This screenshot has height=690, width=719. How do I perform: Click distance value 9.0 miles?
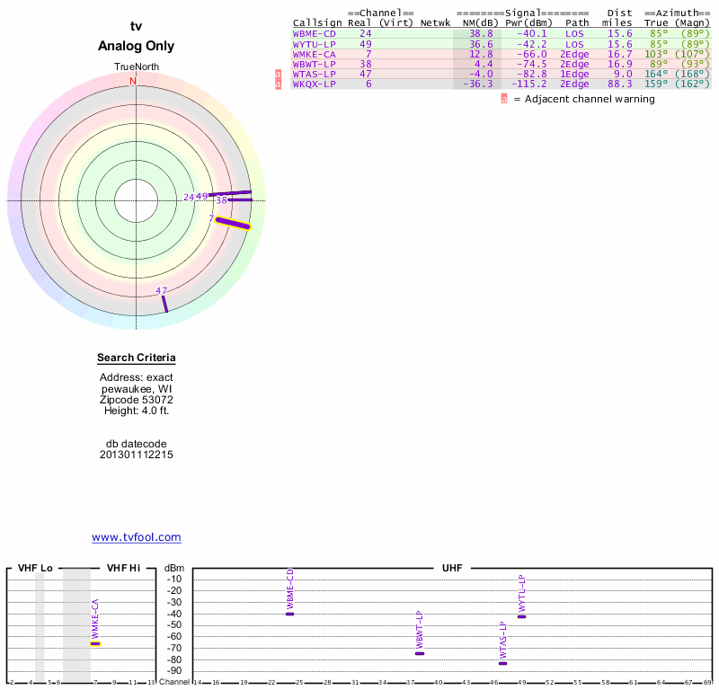coord(623,75)
